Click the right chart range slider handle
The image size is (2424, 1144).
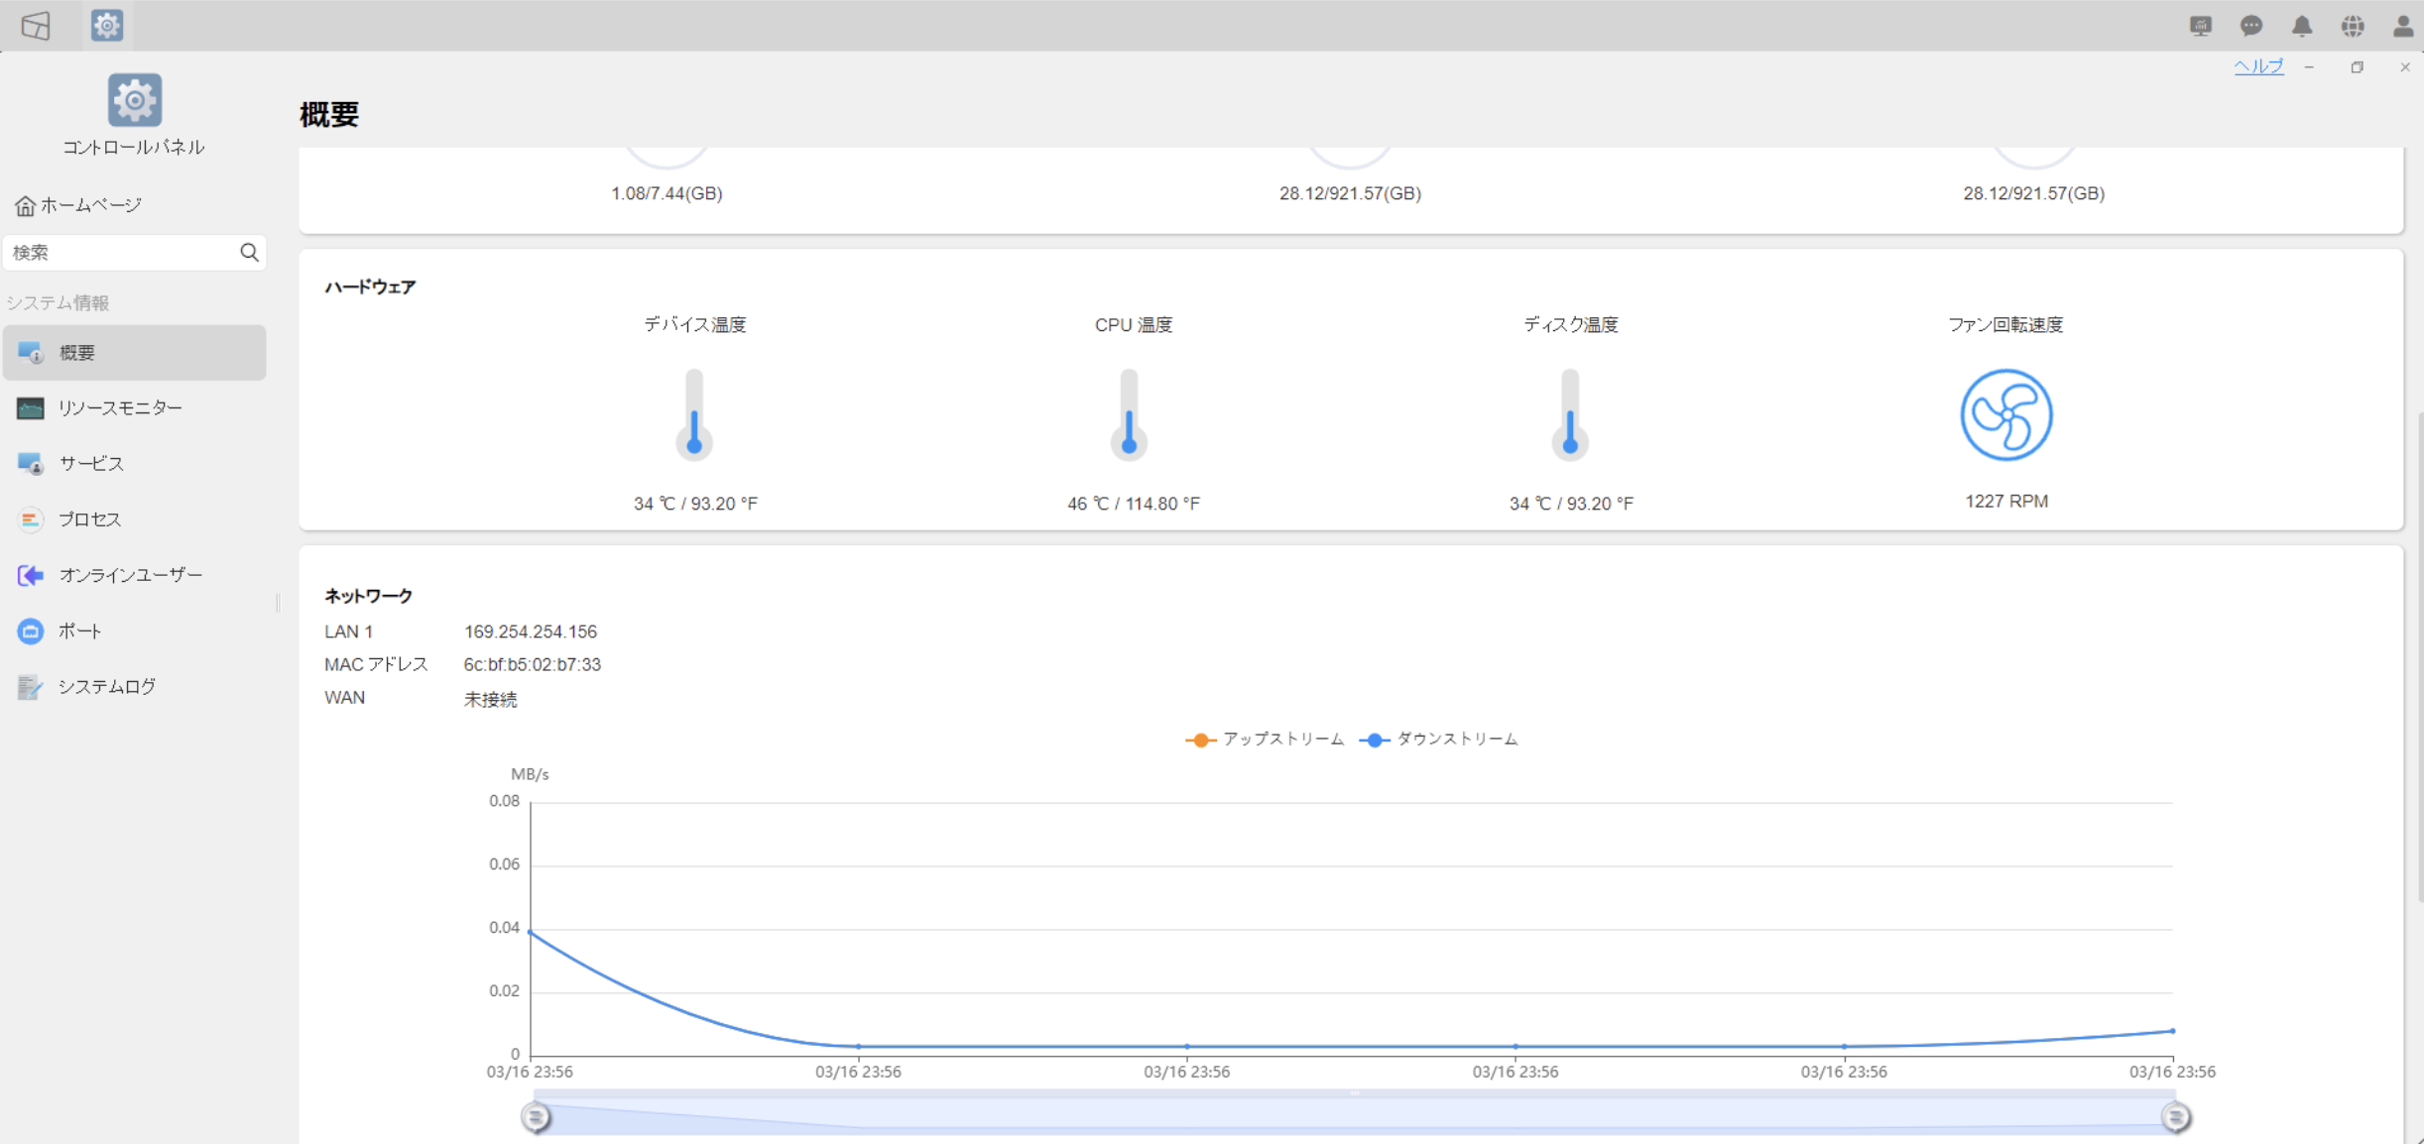coord(2176,1117)
